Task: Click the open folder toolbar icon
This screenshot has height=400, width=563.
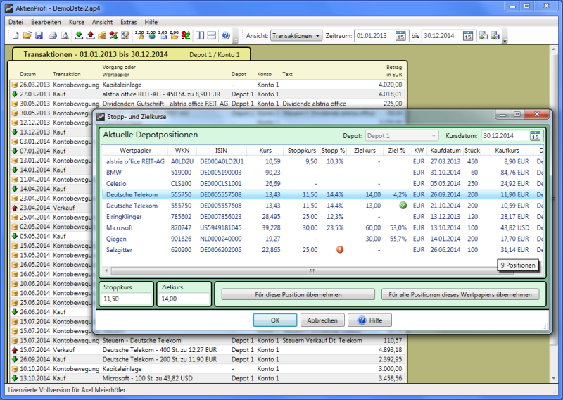Action: tap(27, 35)
